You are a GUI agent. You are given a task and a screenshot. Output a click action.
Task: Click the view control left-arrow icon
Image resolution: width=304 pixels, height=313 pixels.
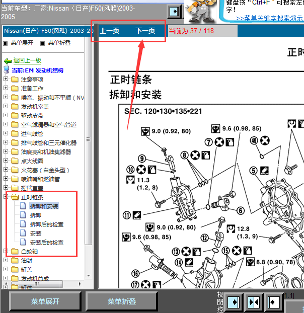(272, 301)
